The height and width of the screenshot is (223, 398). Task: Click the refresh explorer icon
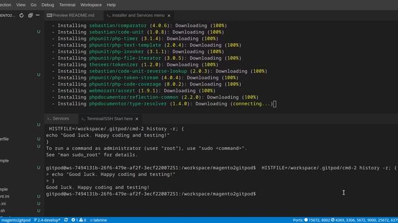click(x=22, y=15)
